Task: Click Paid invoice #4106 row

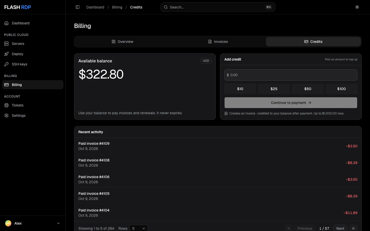Action: (218, 179)
